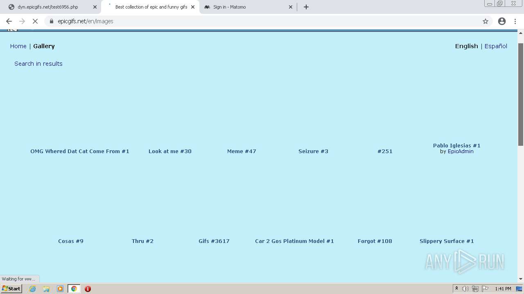Open OMG Whered Dat Cat Come From #1
The image size is (524, 294).
(x=80, y=151)
